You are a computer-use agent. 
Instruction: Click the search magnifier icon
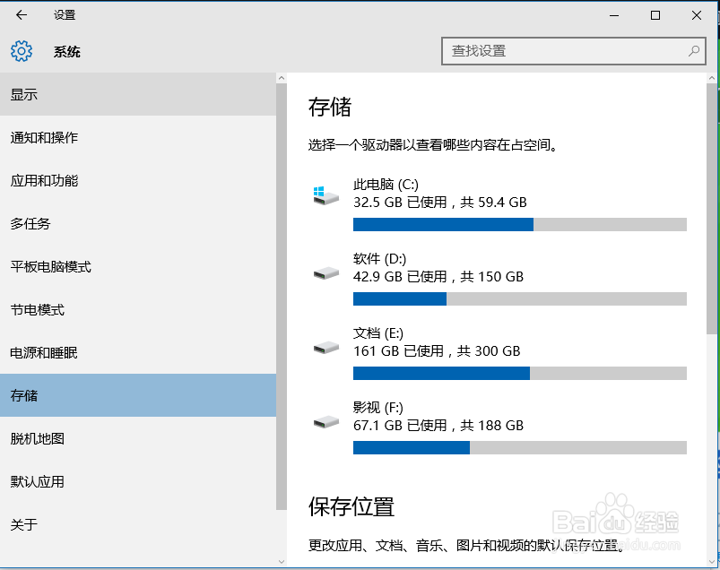(694, 51)
